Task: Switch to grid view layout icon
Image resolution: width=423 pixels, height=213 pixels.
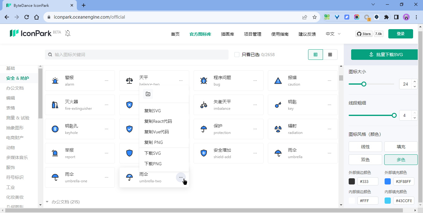Action: (x=330, y=55)
